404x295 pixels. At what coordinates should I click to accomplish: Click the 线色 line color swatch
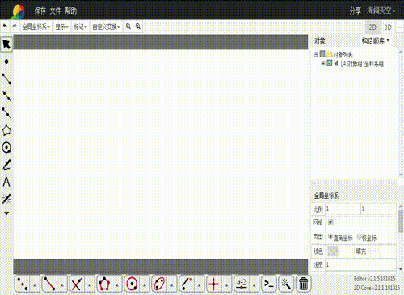coord(332,251)
